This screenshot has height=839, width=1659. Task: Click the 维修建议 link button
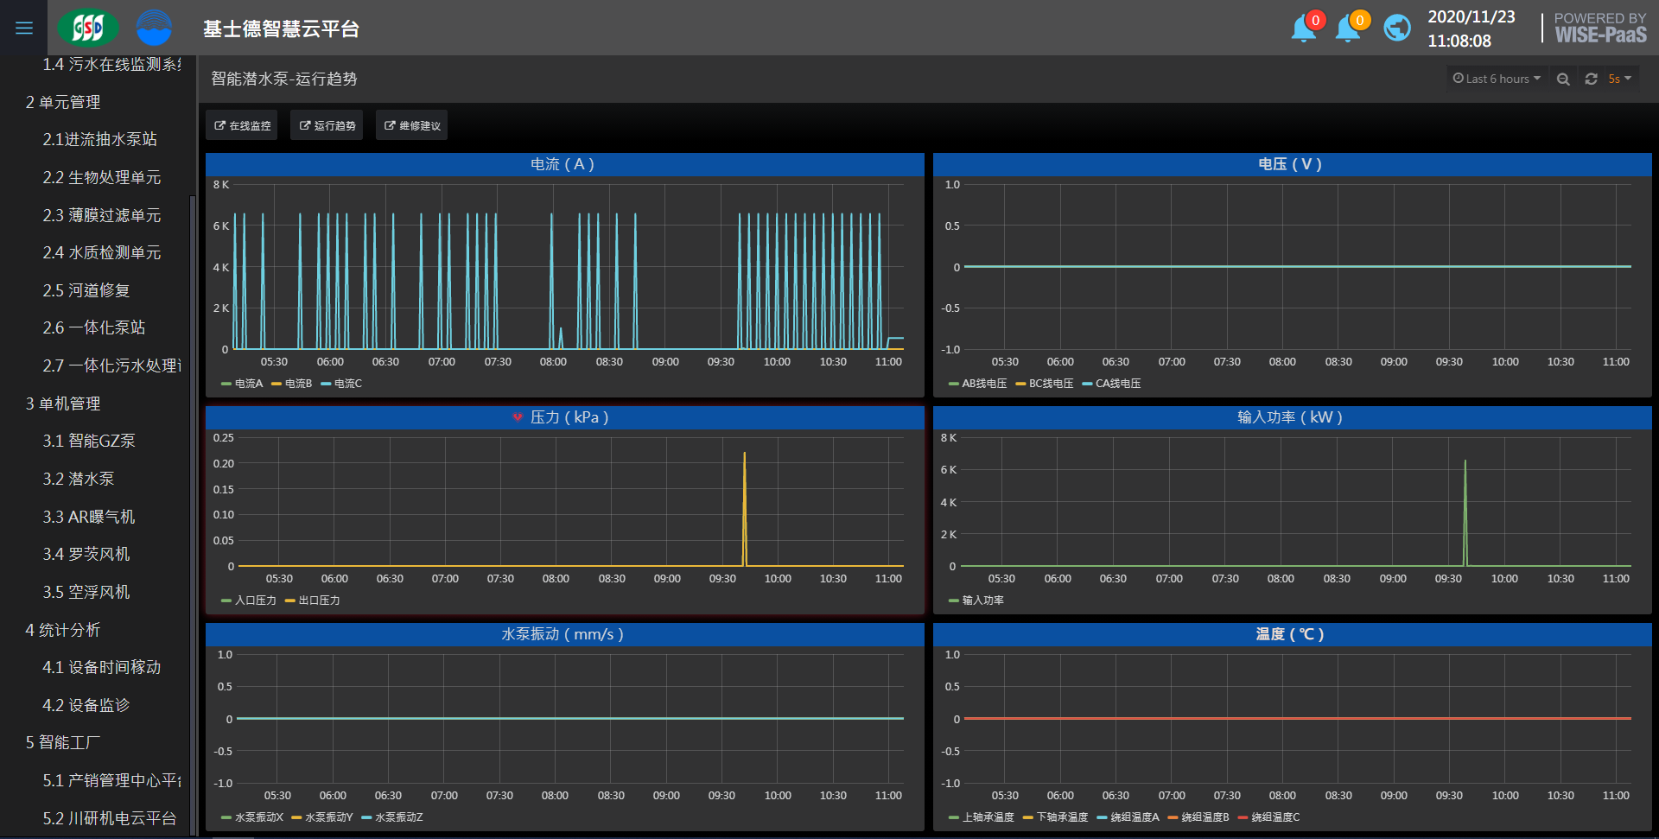pyautogui.click(x=412, y=125)
